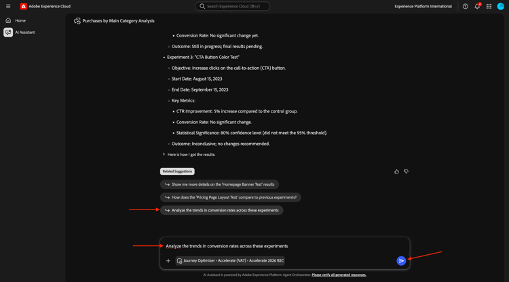Click 'Statistical Significance: 80% confidence level' line
This screenshot has height=282, width=509.
[252, 133]
